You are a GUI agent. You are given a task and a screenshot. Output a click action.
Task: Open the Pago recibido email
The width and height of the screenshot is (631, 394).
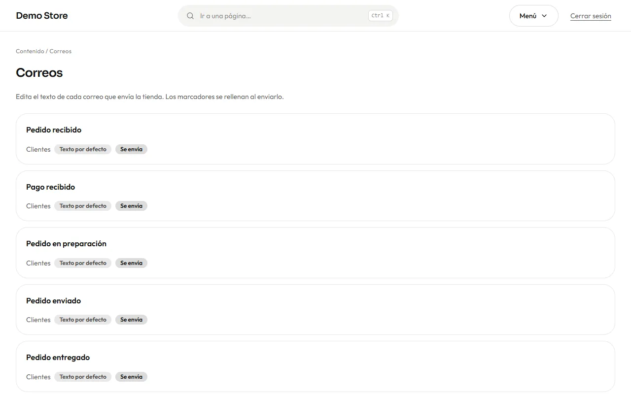(x=315, y=196)
